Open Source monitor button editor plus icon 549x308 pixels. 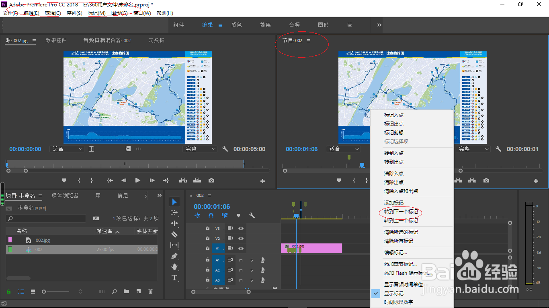(262, 181)
